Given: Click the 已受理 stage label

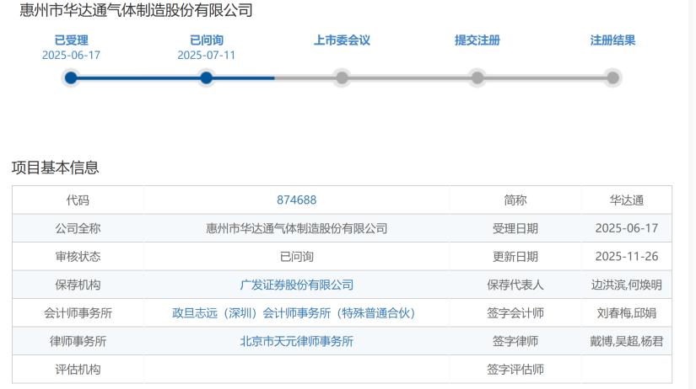Looking at the screenshot, I should click(71, 40).
